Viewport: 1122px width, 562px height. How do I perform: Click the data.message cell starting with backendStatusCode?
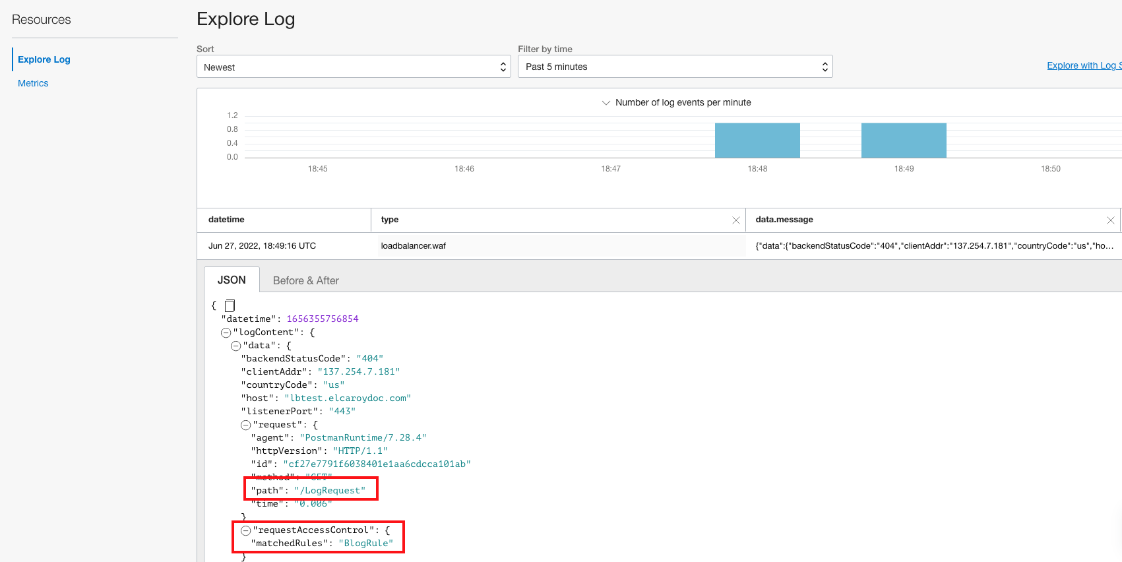click(935, 246)
